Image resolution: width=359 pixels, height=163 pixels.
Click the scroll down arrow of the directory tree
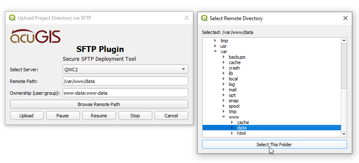coord(344,134)
